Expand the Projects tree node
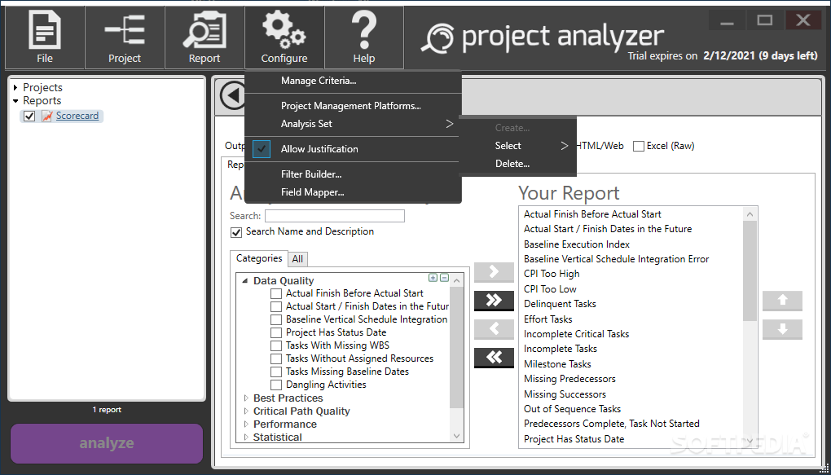The image size is (831, 475). (16, 87)
